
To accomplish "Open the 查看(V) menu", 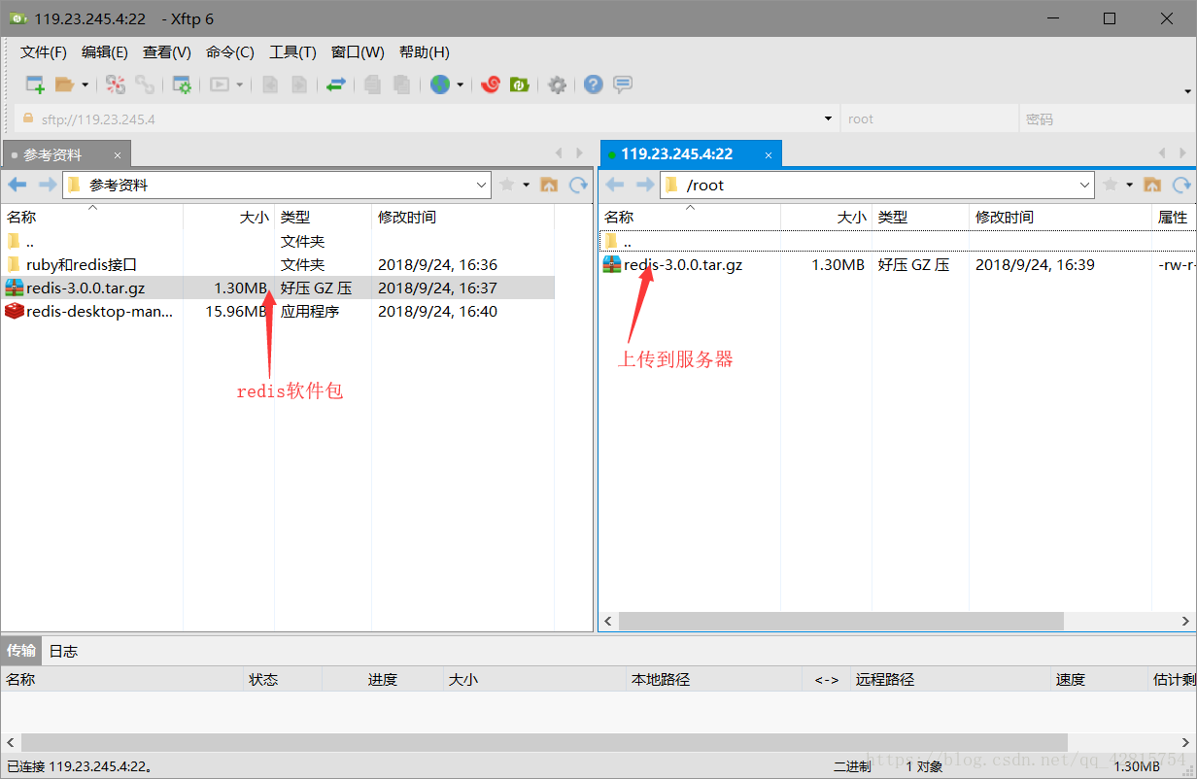I will [x=167, y=52].
